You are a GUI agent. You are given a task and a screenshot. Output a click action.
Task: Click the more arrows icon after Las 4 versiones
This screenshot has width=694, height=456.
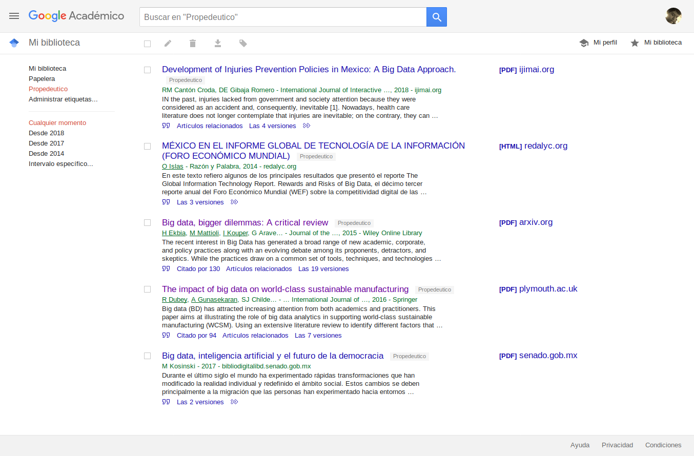click(x=307, y=126)
